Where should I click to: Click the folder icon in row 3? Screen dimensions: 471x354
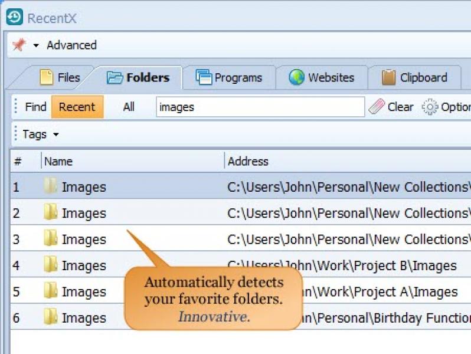pyautogui.click(x=50, y=238)
